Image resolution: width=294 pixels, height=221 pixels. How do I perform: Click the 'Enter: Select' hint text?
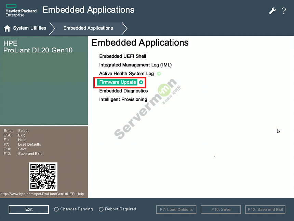click(x=16, y=131)
